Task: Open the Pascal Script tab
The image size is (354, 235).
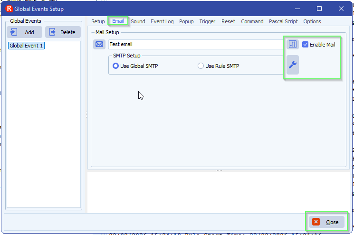Action: [x=283, y=21]
